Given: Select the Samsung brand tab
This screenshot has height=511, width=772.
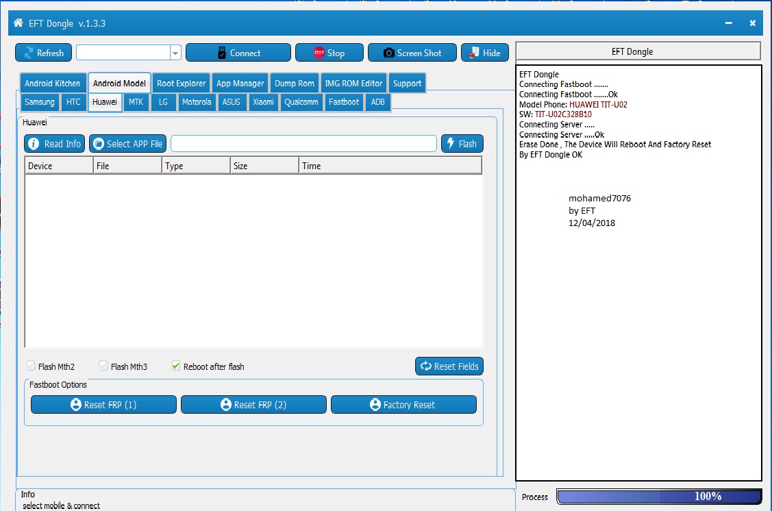Looking at the screenshot, I should pyautogui.click(x=40, y=102).
